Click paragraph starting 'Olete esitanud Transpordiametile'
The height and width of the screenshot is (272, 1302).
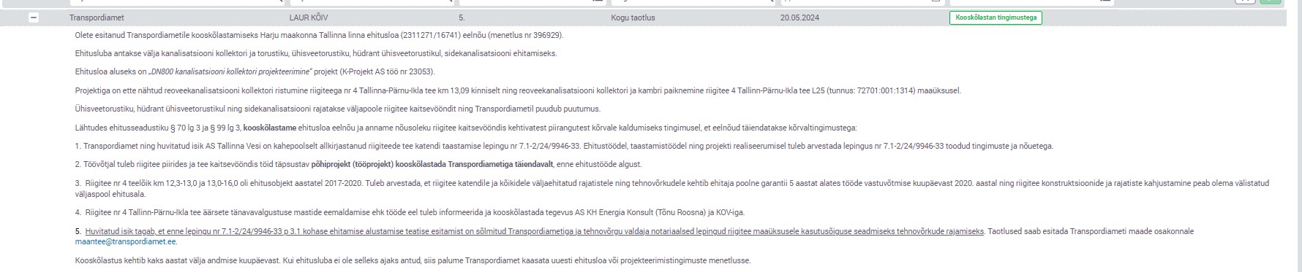click(x=319, y=35)
